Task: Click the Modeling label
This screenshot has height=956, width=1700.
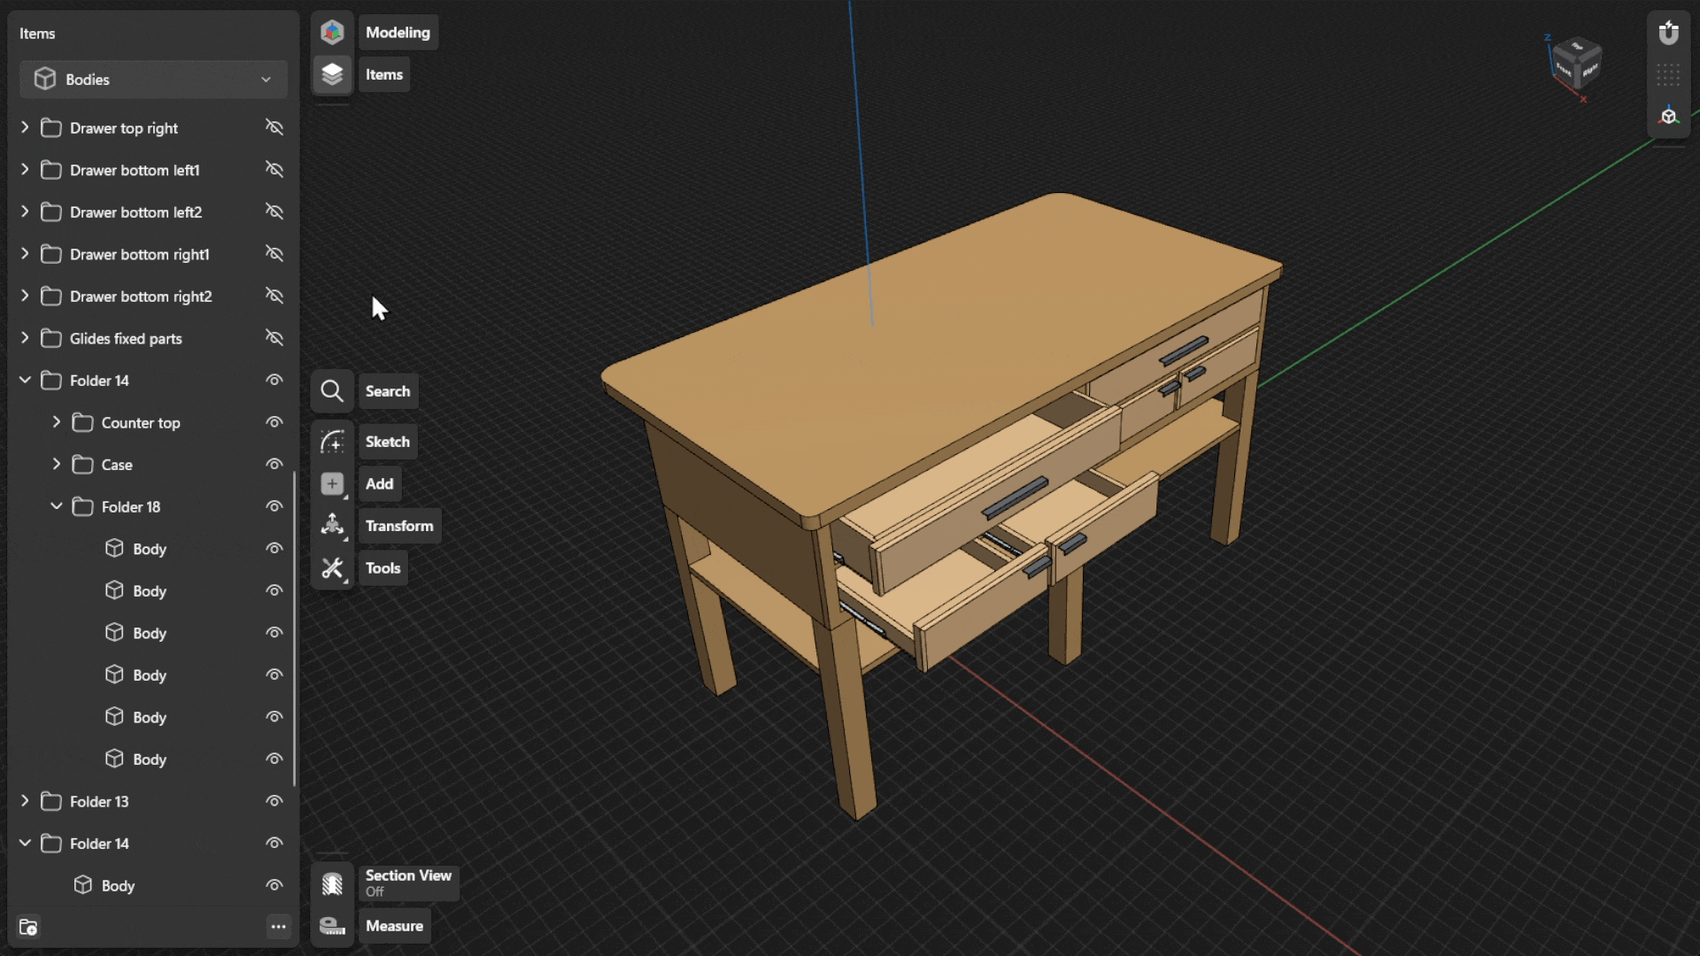Action: pyautogui.click(x=398, y=33)
